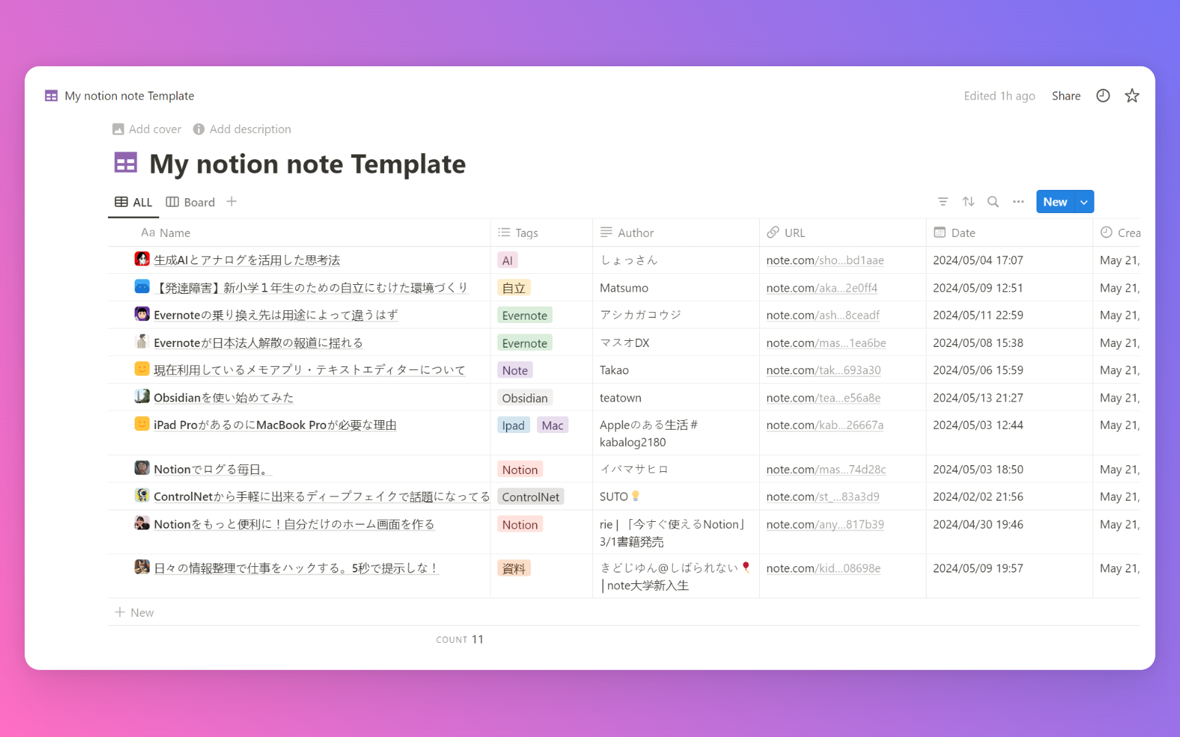Screen dimensions: 1180x737
Task: Click the icon of the ControlNet row
Action: (141, 495)
